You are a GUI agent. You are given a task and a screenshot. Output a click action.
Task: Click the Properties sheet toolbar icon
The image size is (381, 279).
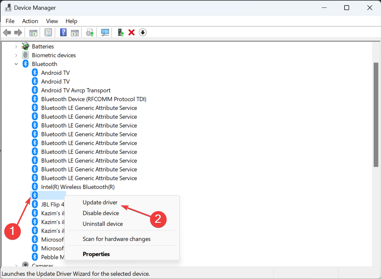pyautogui.click(x=48, y=32)
